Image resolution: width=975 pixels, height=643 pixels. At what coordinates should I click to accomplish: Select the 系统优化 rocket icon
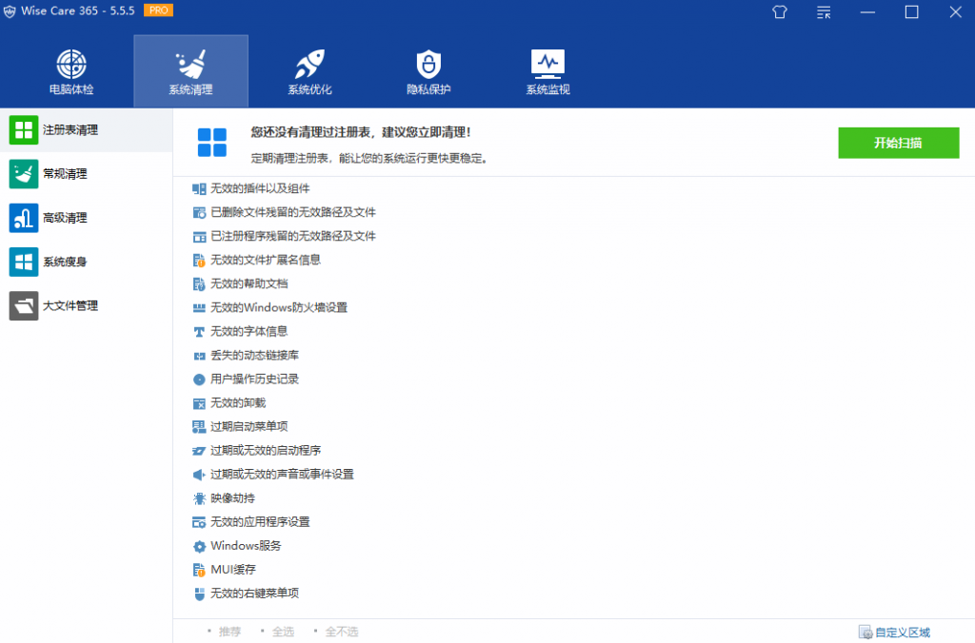tap(308, 70)
